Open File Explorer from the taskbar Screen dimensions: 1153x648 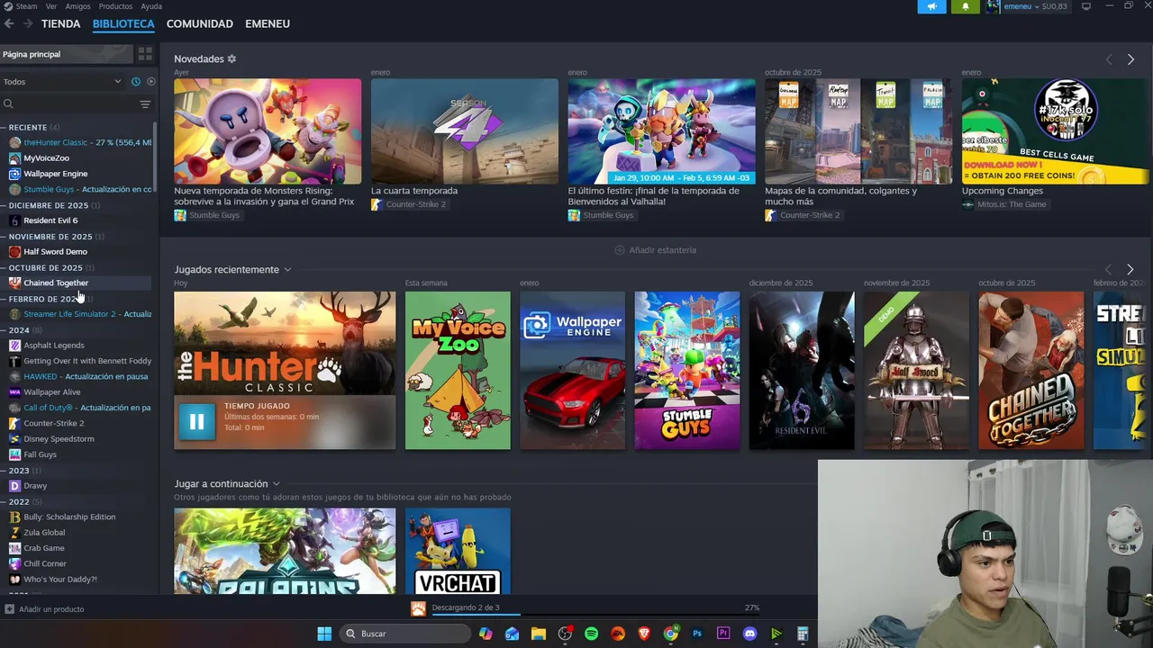point(539,634)
